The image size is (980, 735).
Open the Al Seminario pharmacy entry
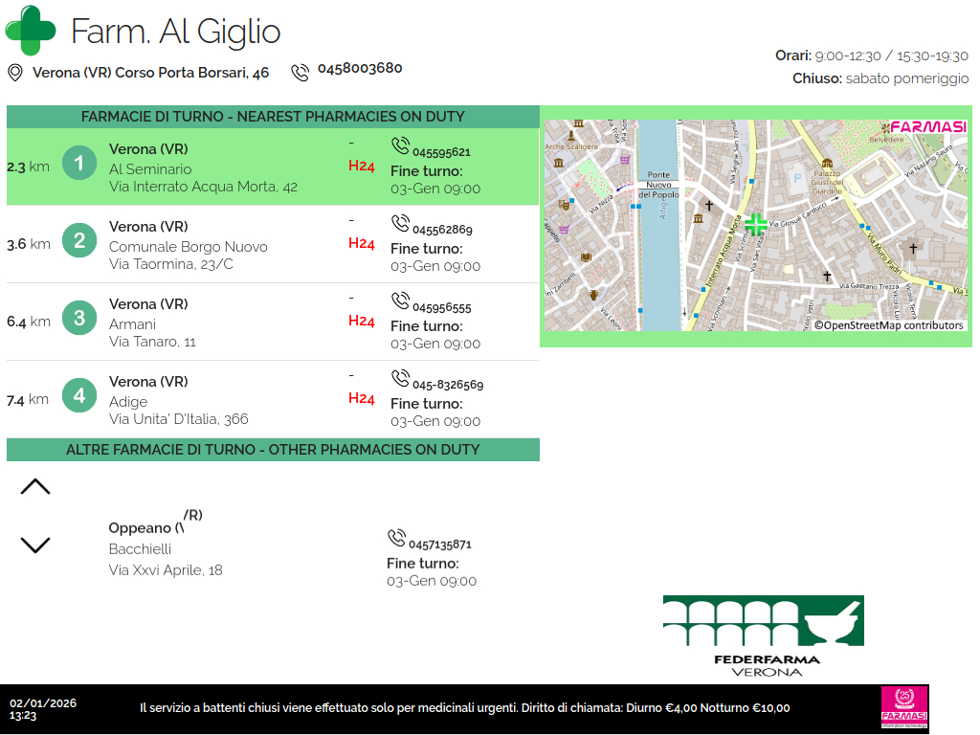(150, 169)
